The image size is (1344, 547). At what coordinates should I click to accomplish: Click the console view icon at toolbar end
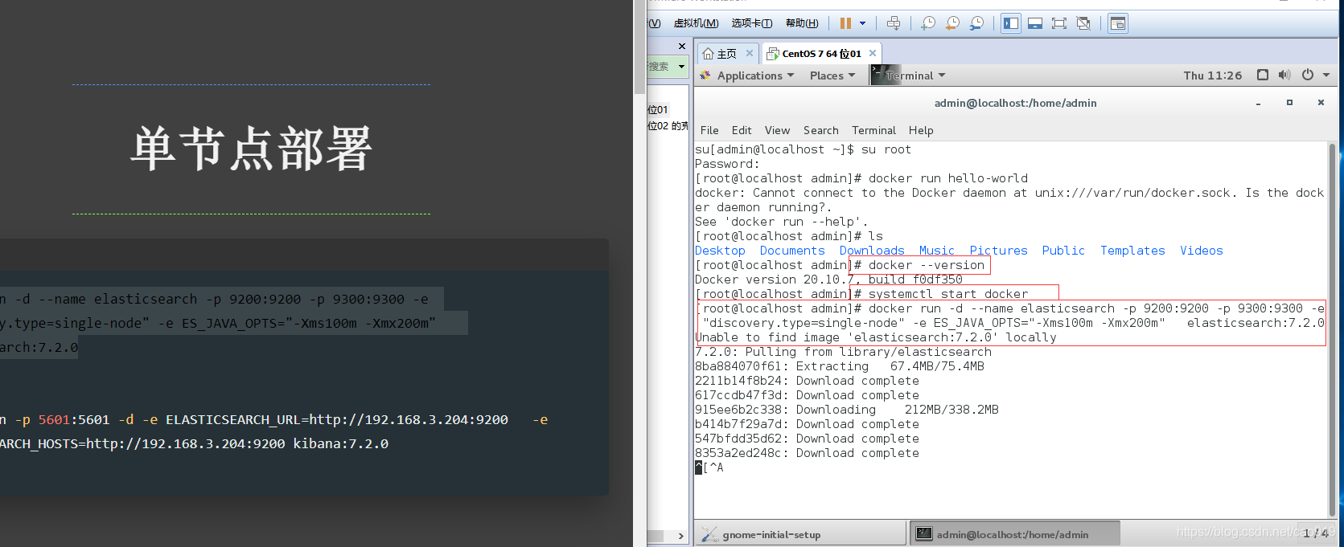pos(1118,23)
